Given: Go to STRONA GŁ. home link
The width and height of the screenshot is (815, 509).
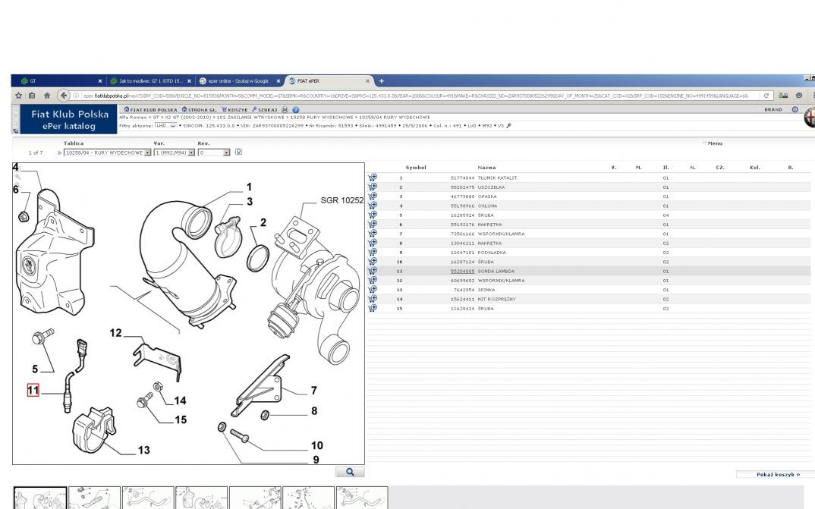Looking at the screenshot, I should pyautogui.click(x=199, y=109).
